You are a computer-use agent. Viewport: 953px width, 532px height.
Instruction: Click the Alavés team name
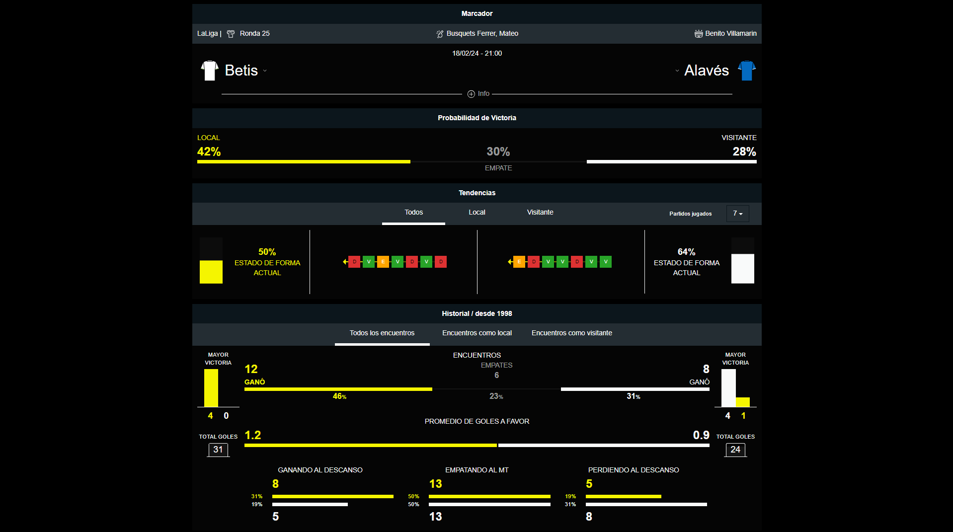click(x=707, y=71)
